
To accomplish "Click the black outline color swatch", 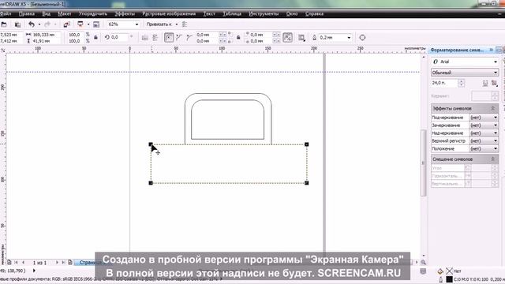I will pyautogui.click(x=449, y=279).
